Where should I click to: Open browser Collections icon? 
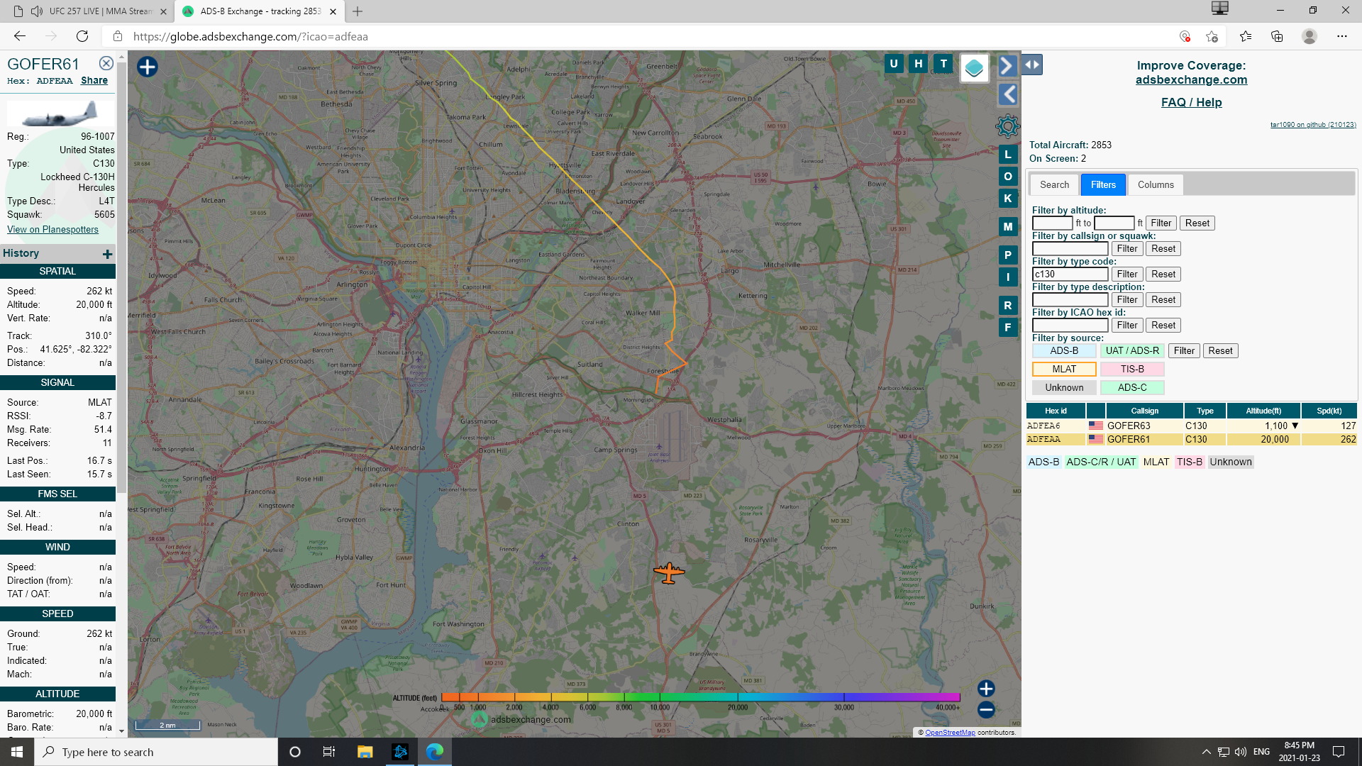click(1277, 36)
